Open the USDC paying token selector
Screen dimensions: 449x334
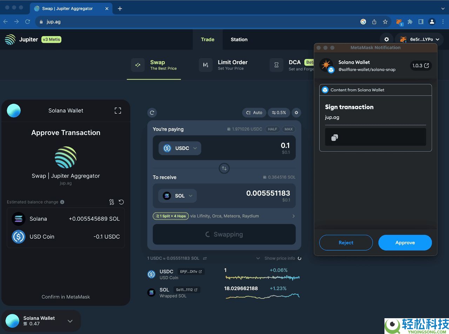[180, 148]
